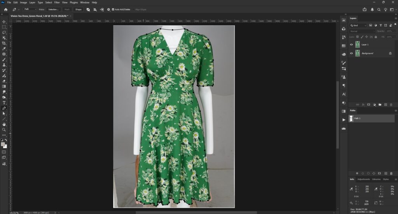
Task: Add a layer mask in Layers panel
Action: click(368, 105)
